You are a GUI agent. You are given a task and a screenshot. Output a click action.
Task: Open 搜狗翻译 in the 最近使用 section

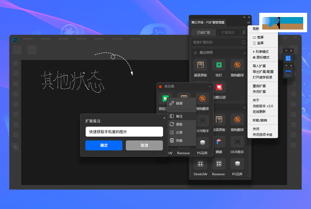coord(237,65)
